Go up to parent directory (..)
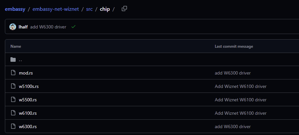The image size is (299, 135). tap(21, 60)
